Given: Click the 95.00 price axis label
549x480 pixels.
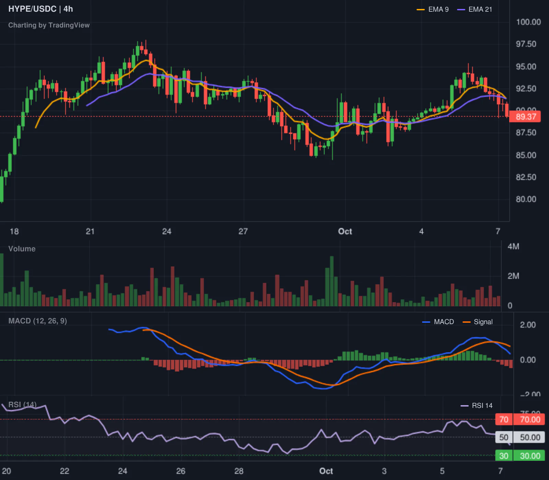Looking at the screenshot, I should point(526,67).
